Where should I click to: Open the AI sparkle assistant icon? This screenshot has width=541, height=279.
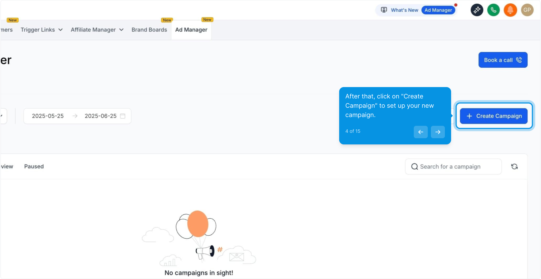pyautogui.click(x=477, y=10)
